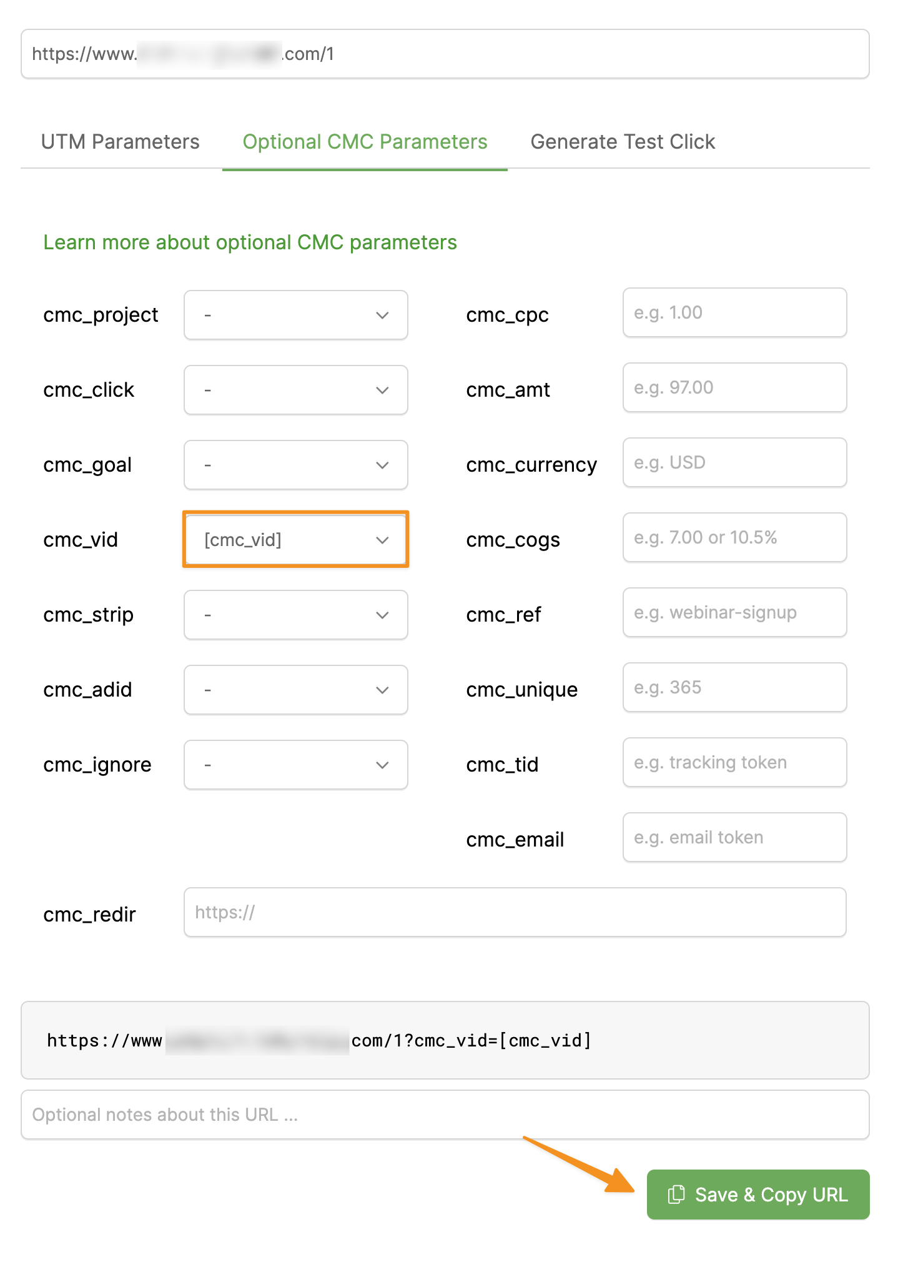Open the Learn more about optional CMC parameters link

point(250,242)
